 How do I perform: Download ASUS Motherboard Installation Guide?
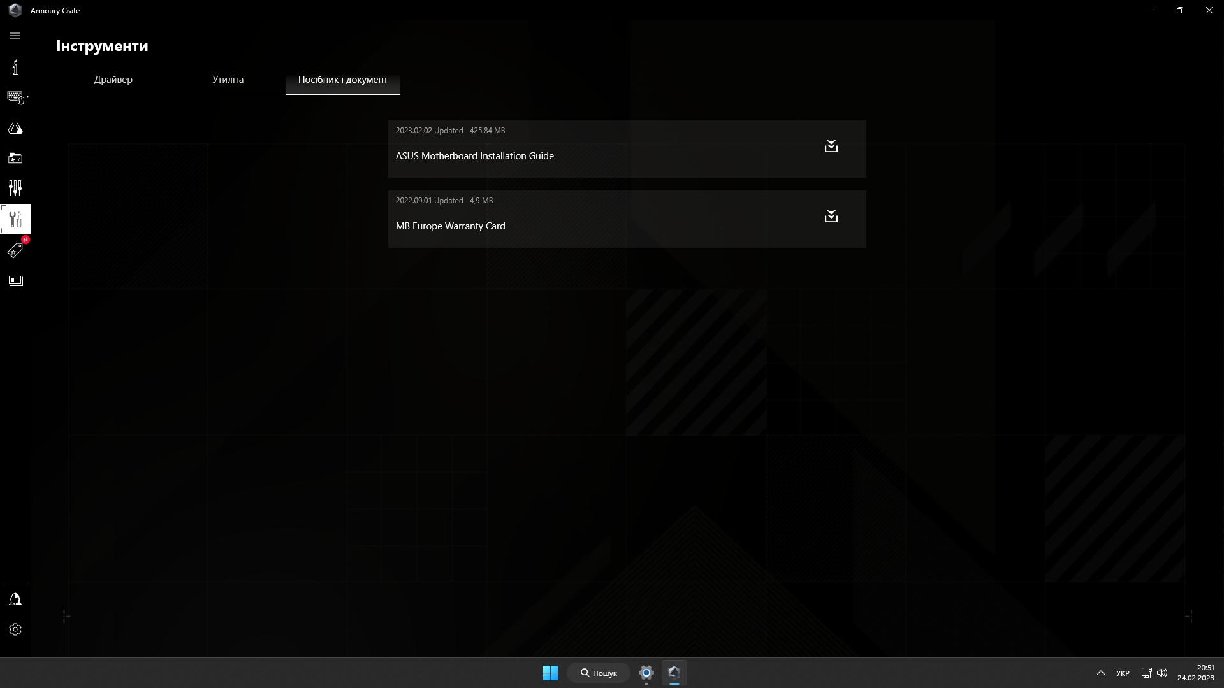tap(831, 147)
